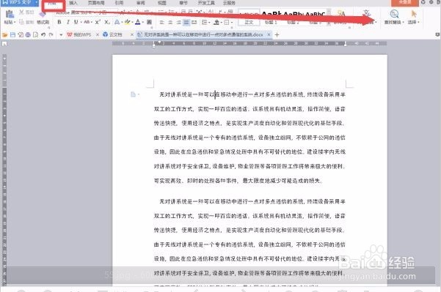The image size is (441, 292).
Task: Expand the Find and Replace dropdown arrow
Action: [403, 22]
